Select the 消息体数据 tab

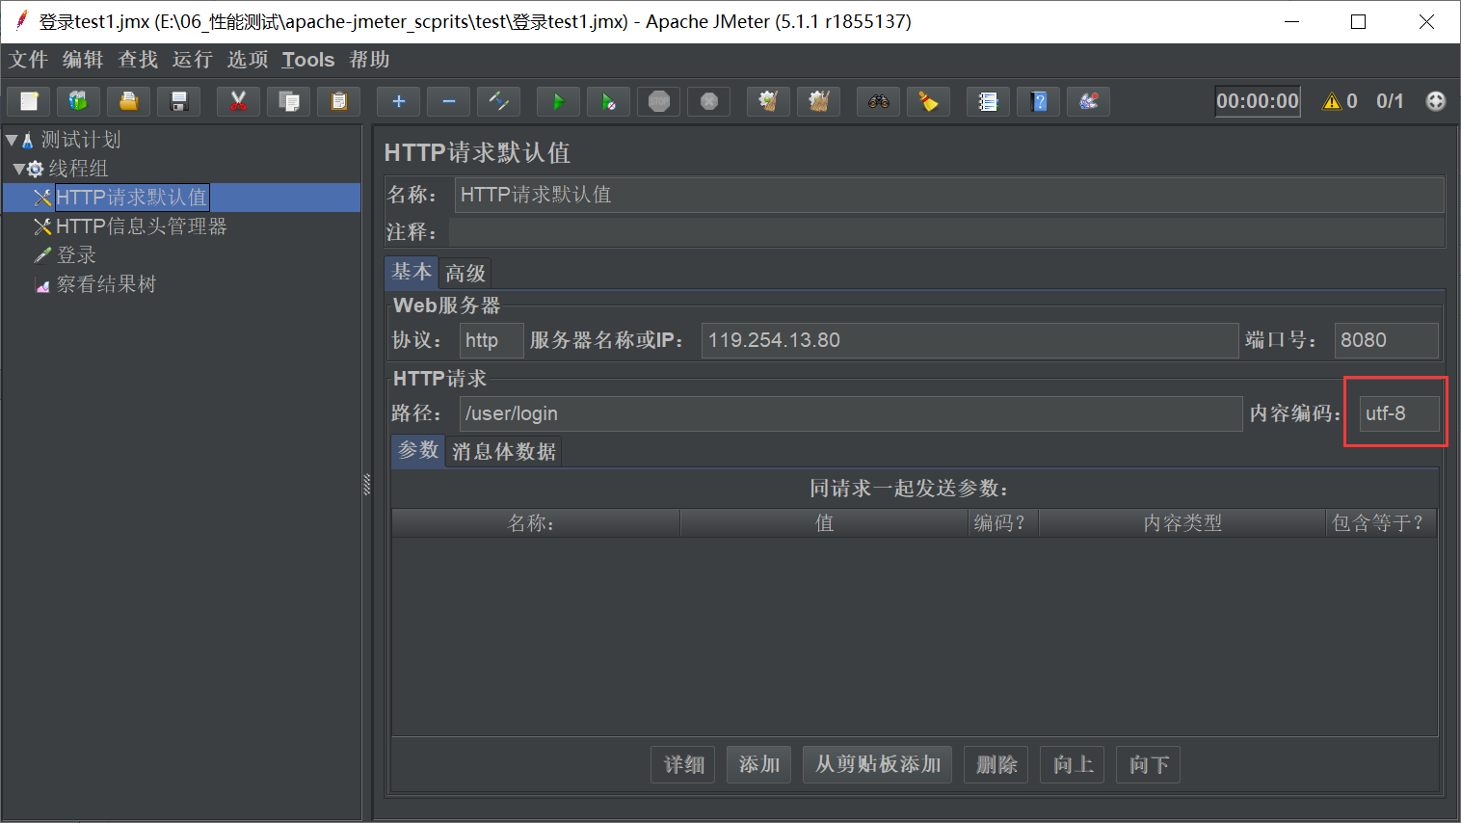tap(504, 452)
